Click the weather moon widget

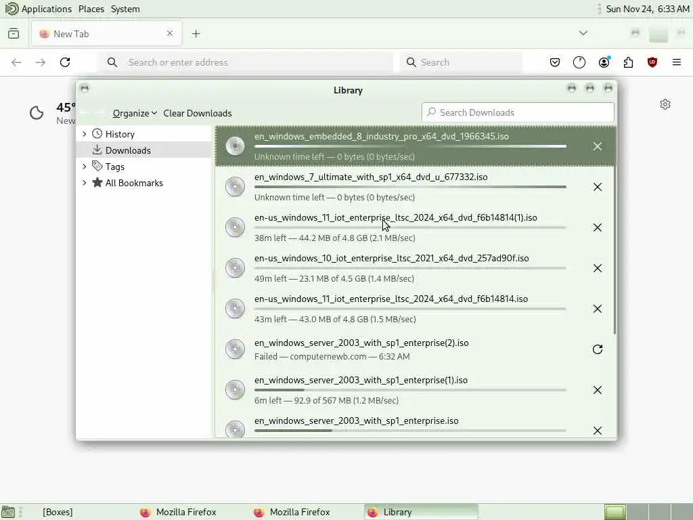pyautogui.click(x=37, y=113)
